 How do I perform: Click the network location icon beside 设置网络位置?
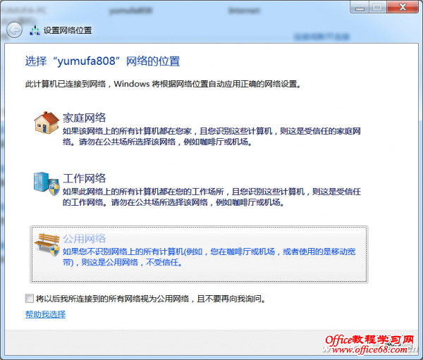pos(35,30)
